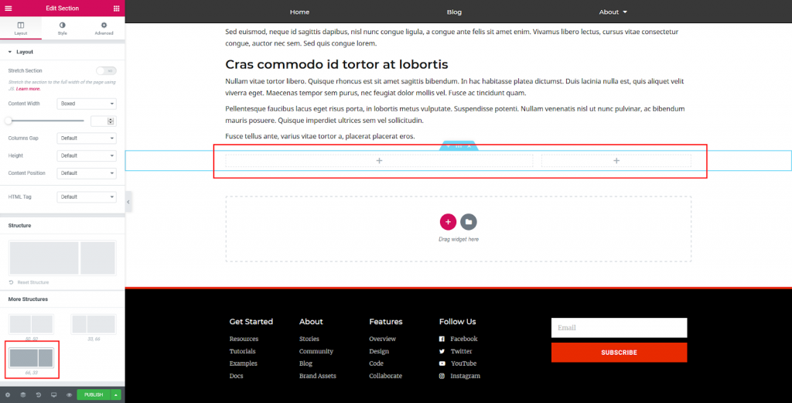Collapse the Layout section header
Image resolution: width=792 pixels, height=403 pixels.
[23, 52]
